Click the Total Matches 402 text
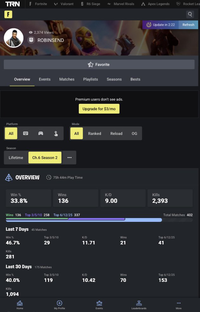Screen dimensions: 200x312 178,215
